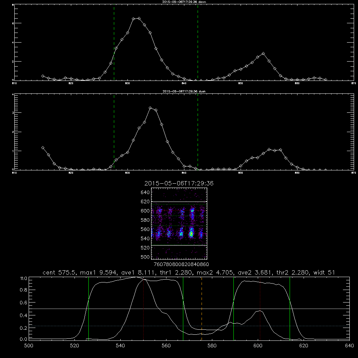Click the first diamond data point in dusk plot
The image size is (358, 358).
[43, 148]
